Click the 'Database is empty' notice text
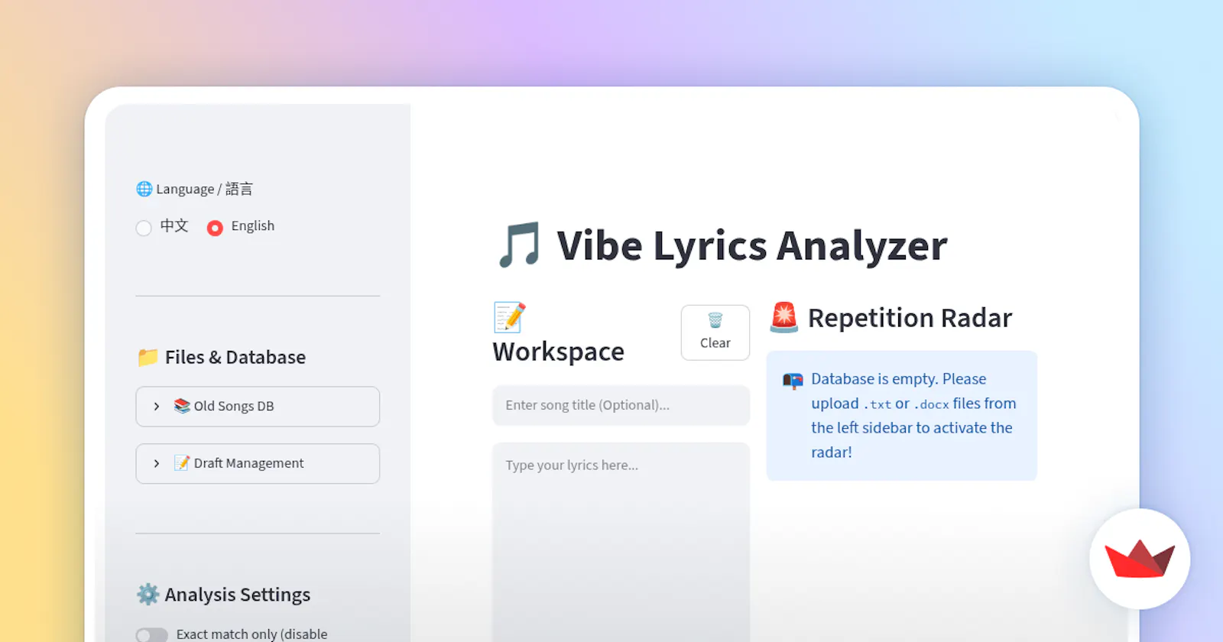 913,416
